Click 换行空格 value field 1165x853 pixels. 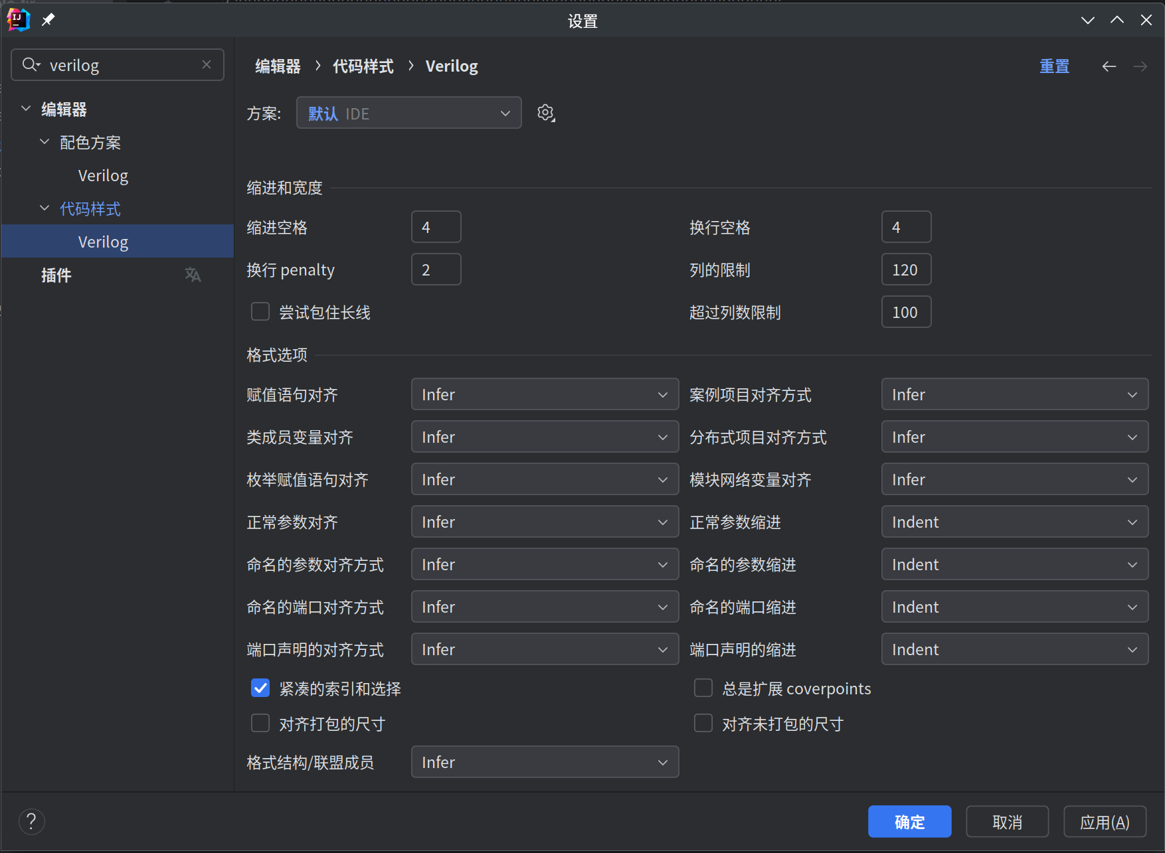[907, 227]
